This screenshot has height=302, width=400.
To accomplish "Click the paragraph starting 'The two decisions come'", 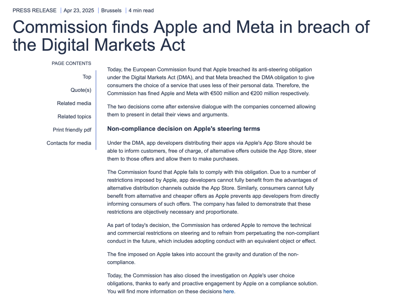I will click(211, 111).
